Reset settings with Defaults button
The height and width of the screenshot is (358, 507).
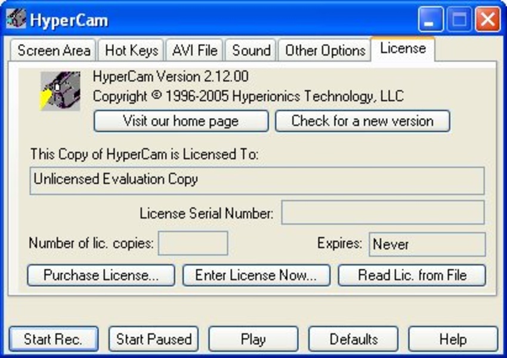pyautogui.click(x=353, y=340)
